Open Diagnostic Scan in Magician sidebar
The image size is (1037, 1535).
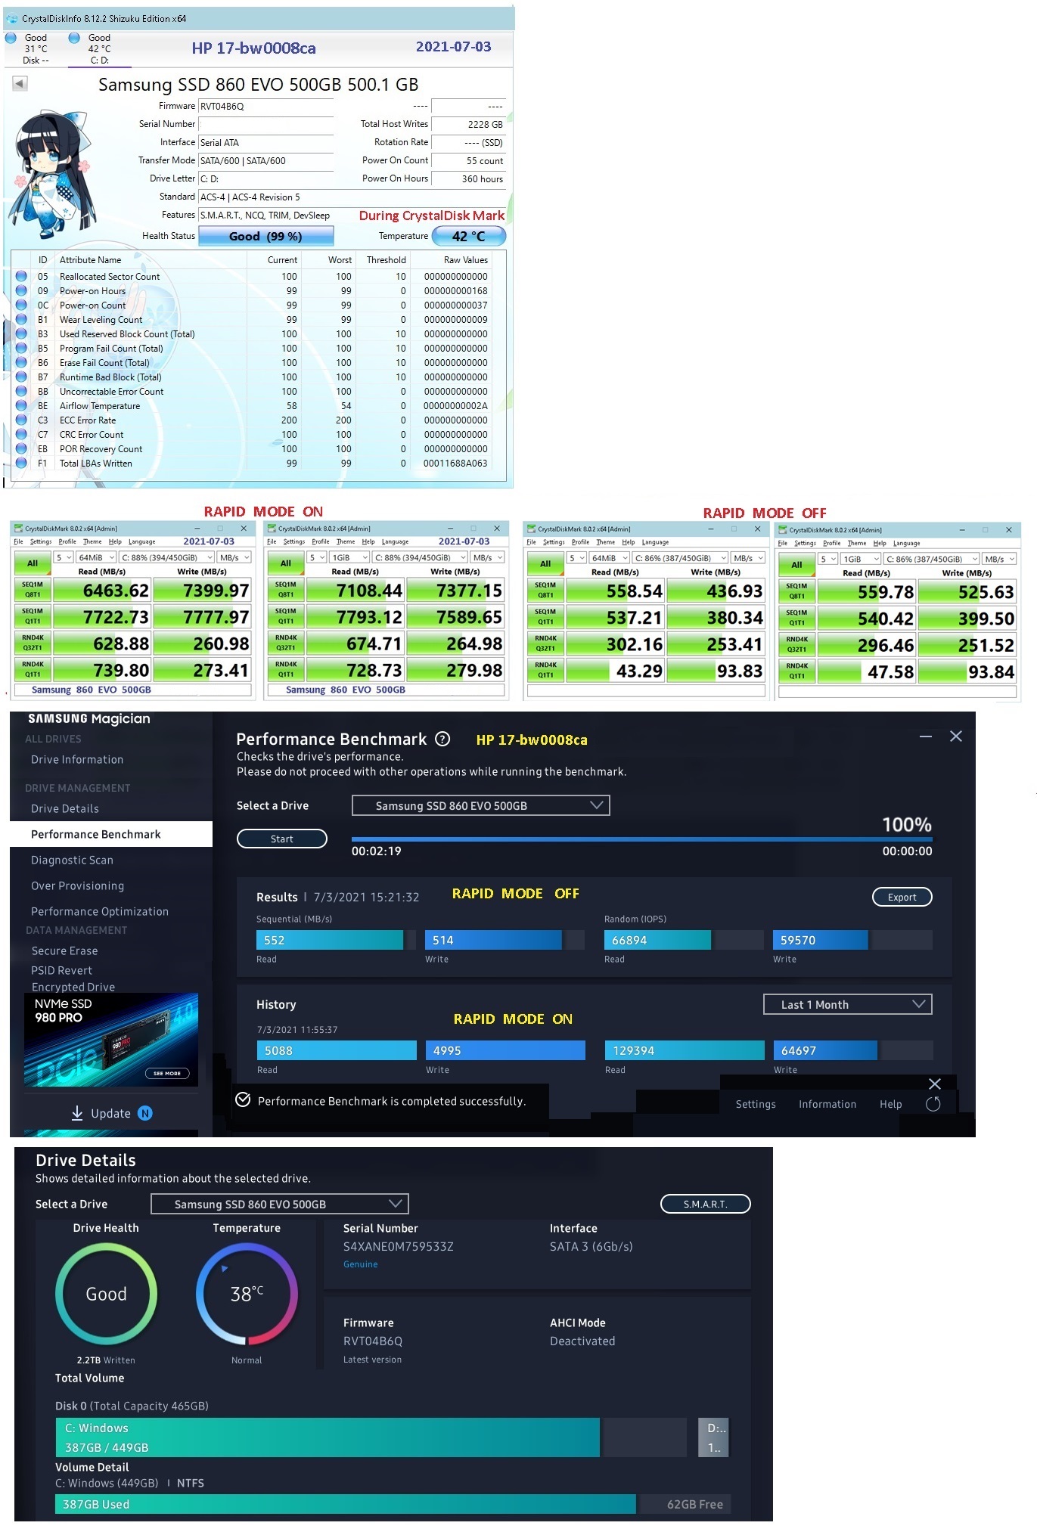pos(72,860)
